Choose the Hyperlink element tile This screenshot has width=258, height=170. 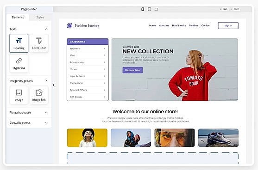tap(19, 63)
